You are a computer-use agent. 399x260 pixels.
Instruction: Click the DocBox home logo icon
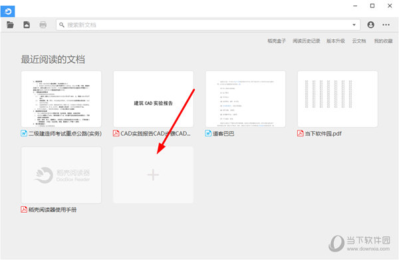click(x=7, y=11)
